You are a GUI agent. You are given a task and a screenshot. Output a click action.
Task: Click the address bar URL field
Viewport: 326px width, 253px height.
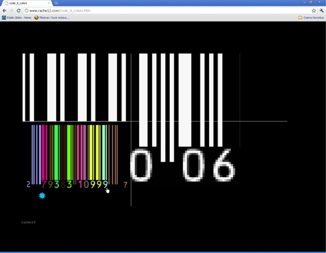[168, 10]
